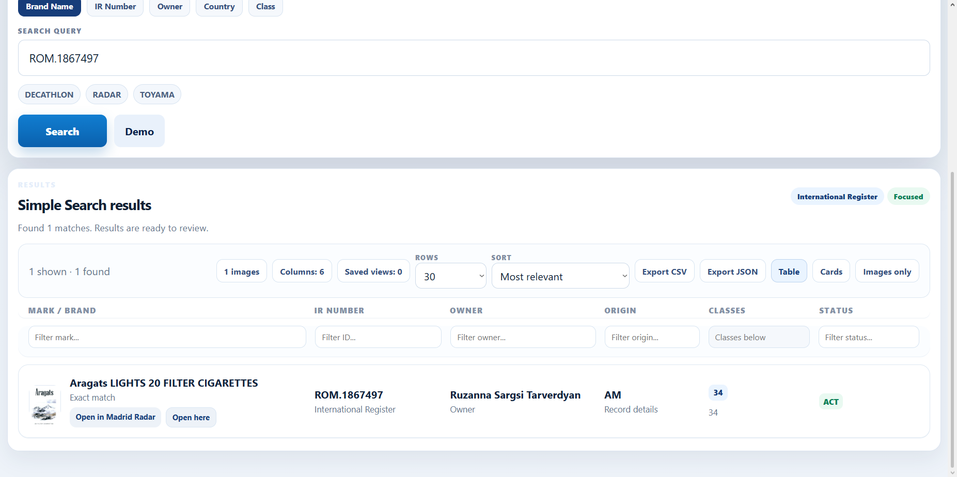Pick the DECATHLON suggestion chip
This screenshot has height=477, width=957.
tap(49, 94)
